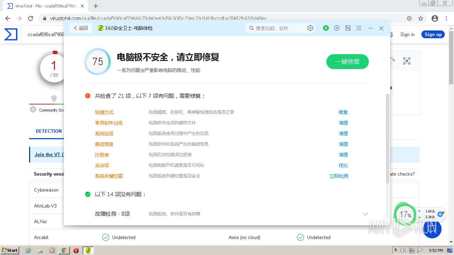Open the blue chat bubble button
Viewport: 454px width, 255px height.
tap(432, 229)
